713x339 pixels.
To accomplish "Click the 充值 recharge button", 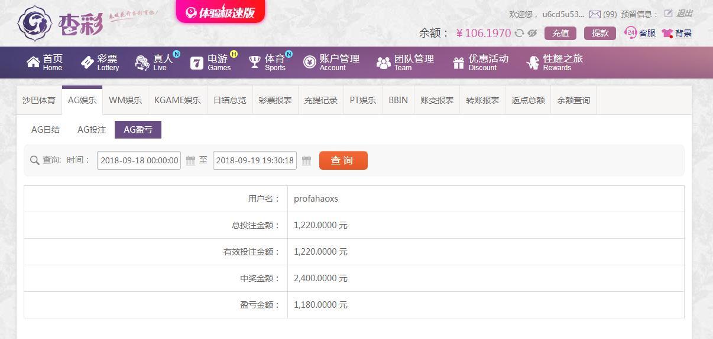I will 560,33.
